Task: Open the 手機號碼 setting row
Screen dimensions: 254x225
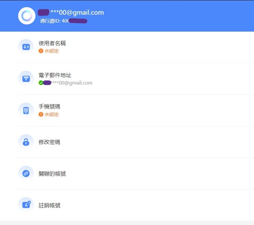Action: tap(136, 110)
